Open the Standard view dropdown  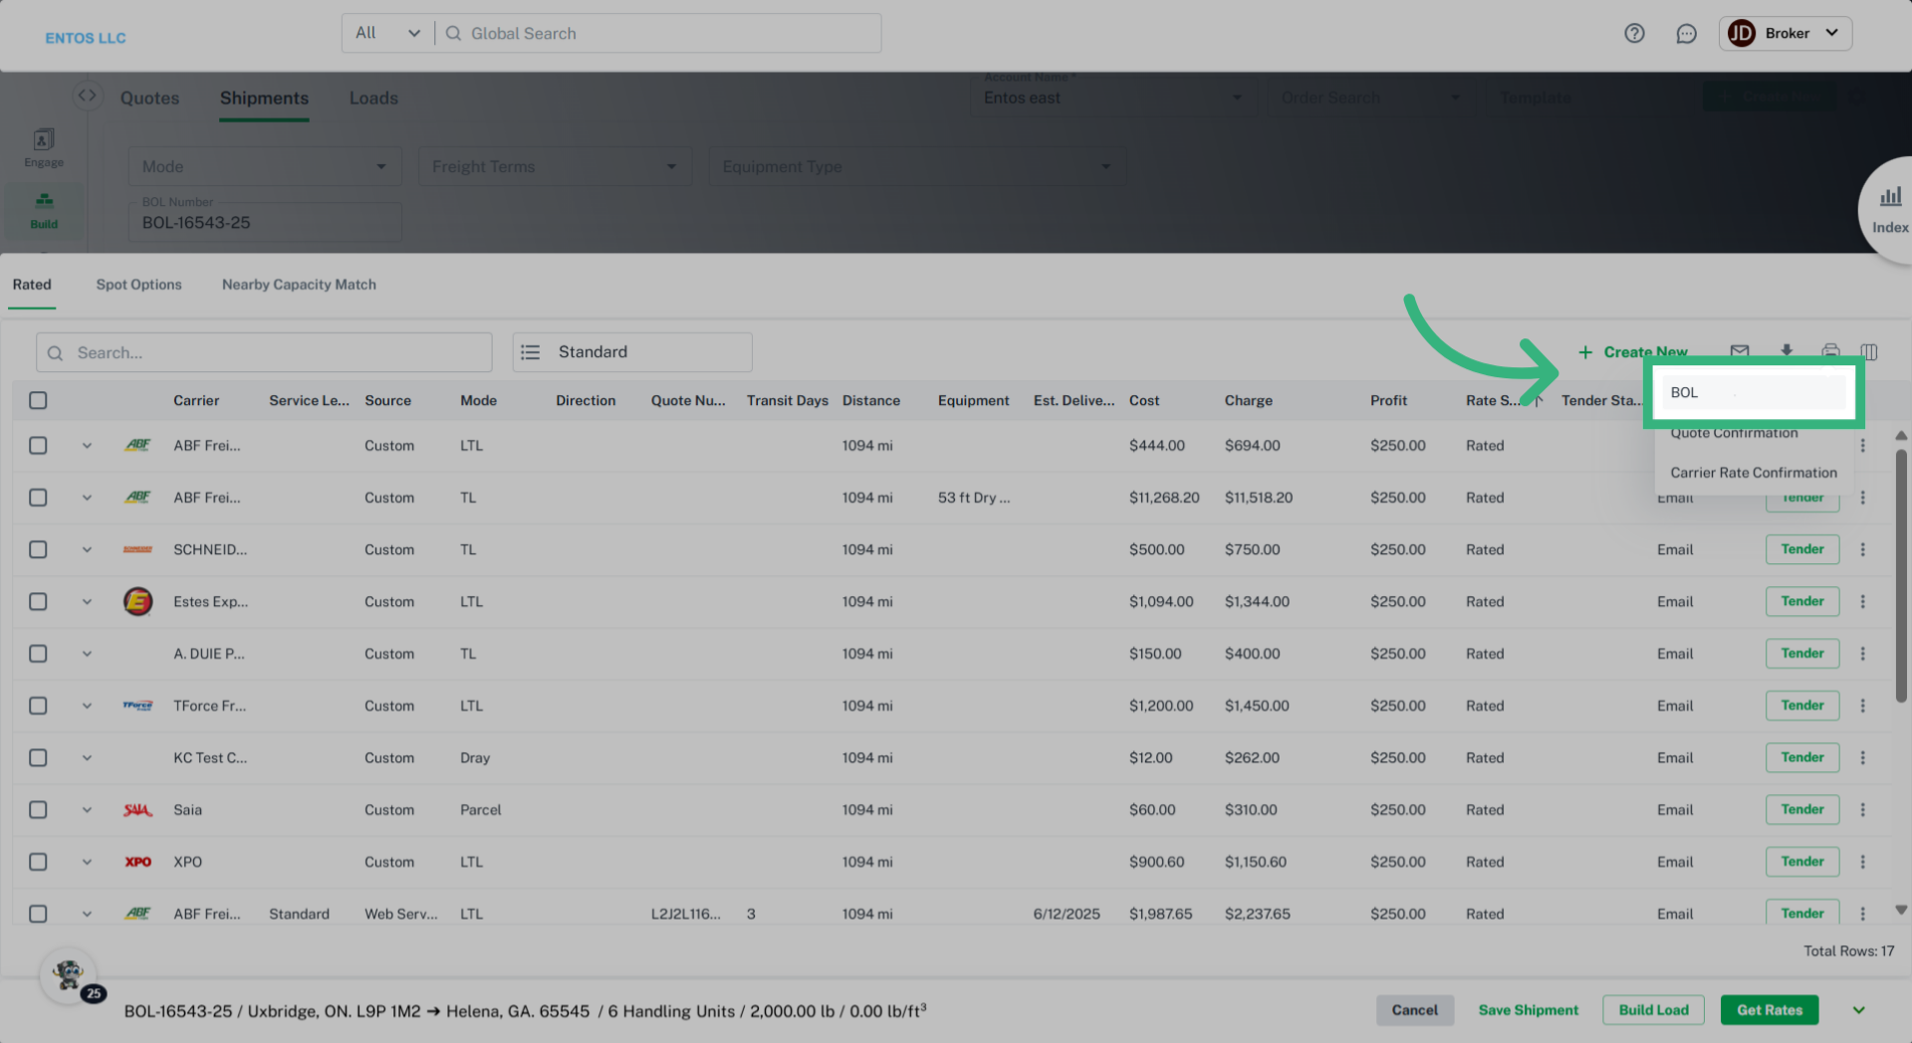point(631,352)
